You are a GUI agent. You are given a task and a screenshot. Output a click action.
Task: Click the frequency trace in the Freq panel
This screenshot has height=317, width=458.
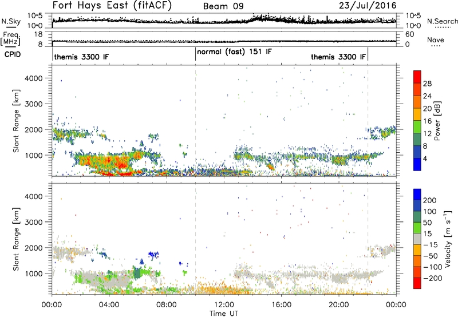tap(224, 41)
